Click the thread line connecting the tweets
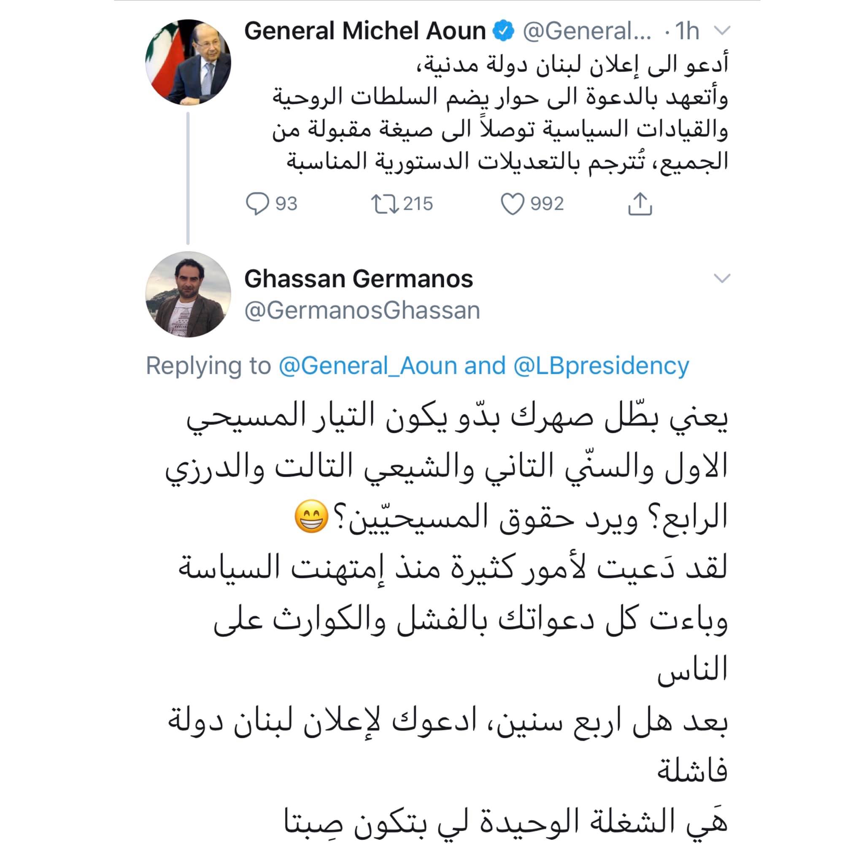The height and width of the screenshot is (864, 853). [x=188, y=178]
